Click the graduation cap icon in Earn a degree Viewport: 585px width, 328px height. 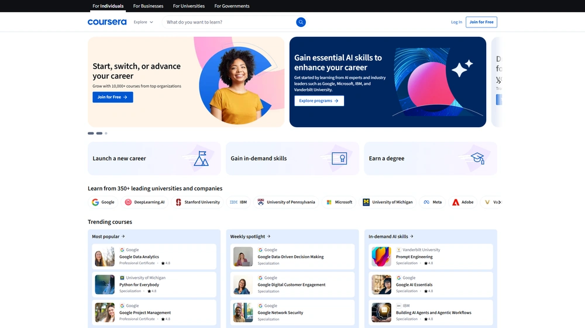pos(477,158)
